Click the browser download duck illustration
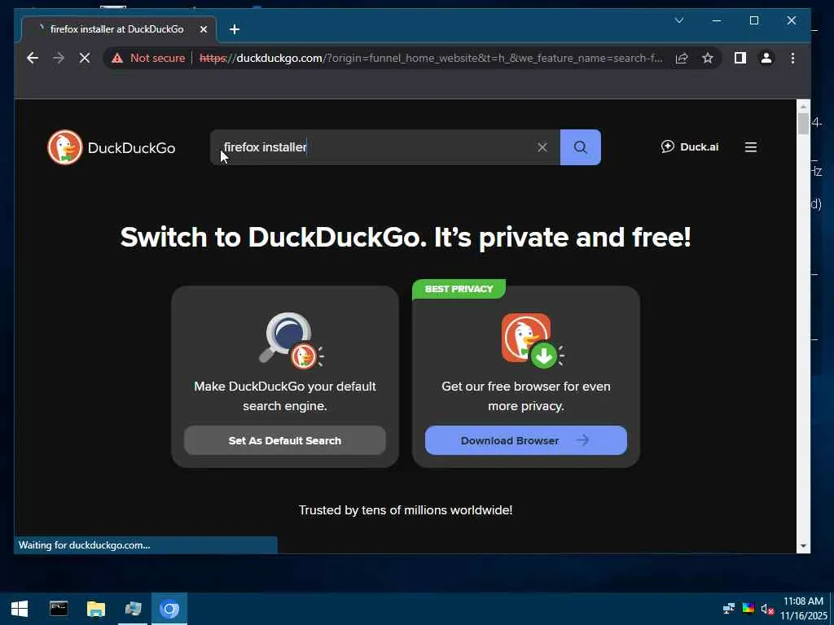Viewport: 834px width, 625px height. click(533, 341)
